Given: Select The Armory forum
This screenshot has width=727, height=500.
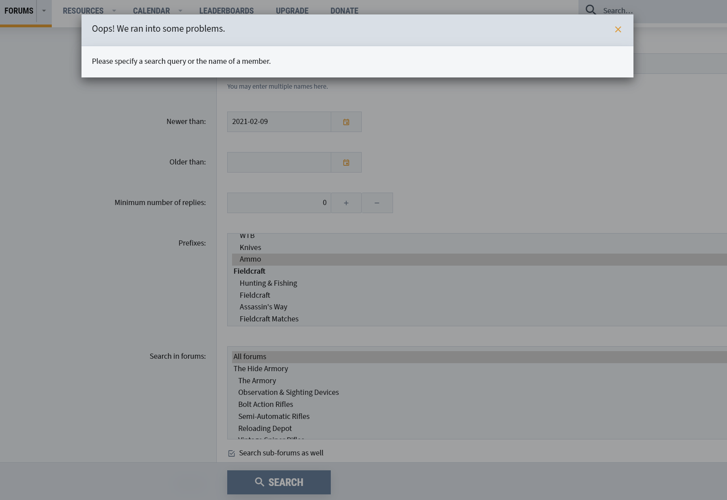Looking at the screenshot, I should pos(479,381).
